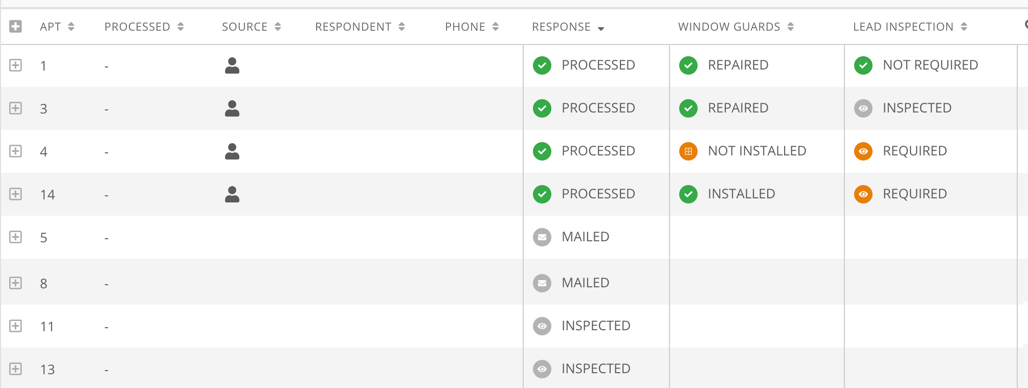Expand row for apartment 11
Viewport: 1028px width, 388px height.
pyautogui.click(x=16, y=326)
